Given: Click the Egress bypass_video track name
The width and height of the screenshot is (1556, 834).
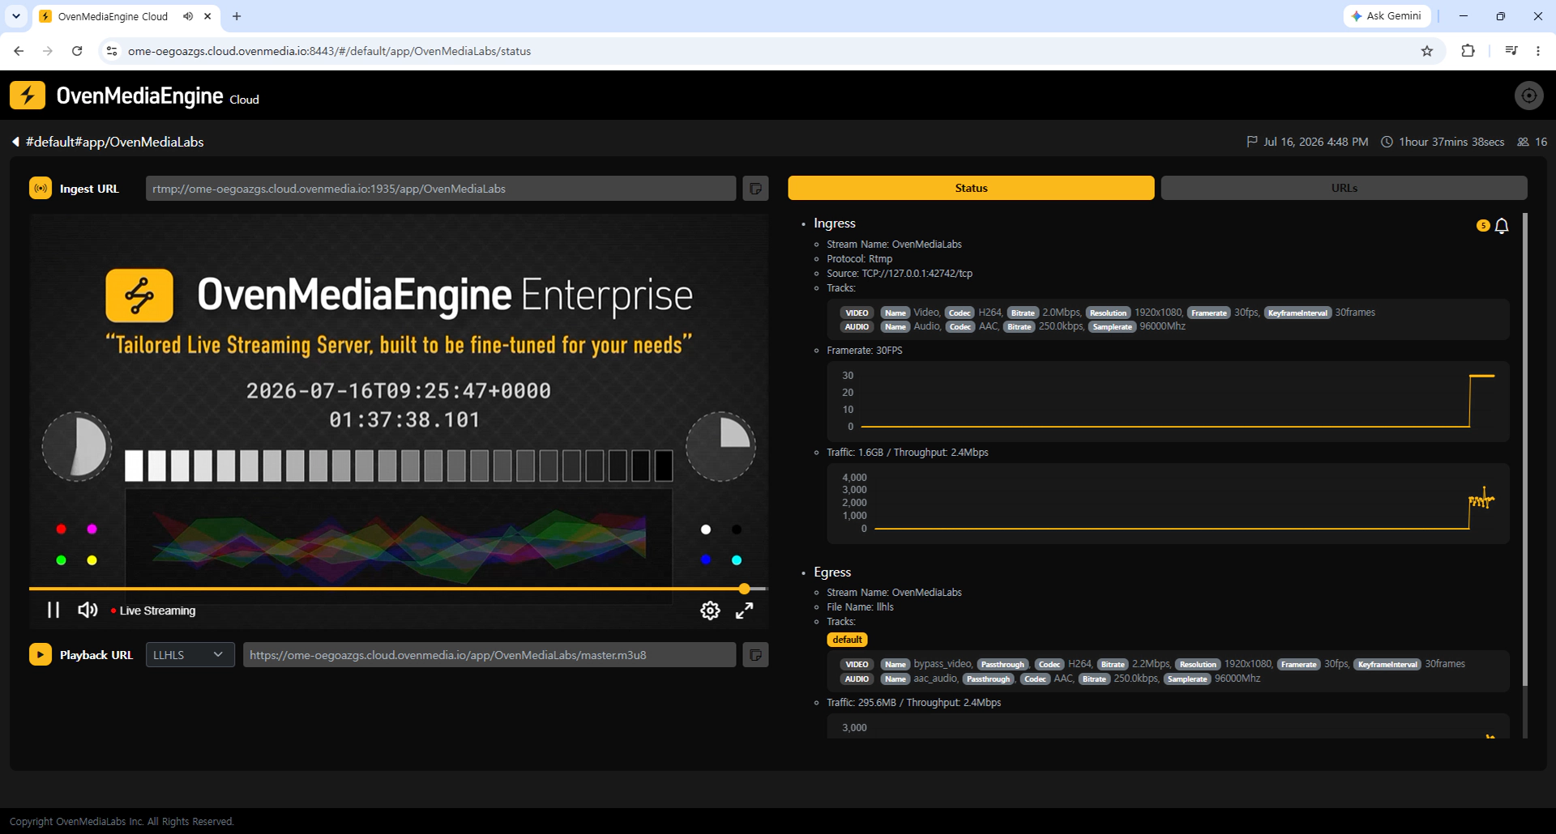Looking at the screenshot, I should (943, 664).
